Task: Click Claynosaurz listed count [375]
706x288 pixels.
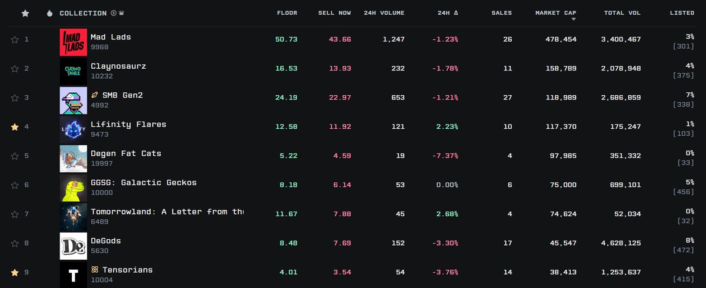Action: pos(684,76)
